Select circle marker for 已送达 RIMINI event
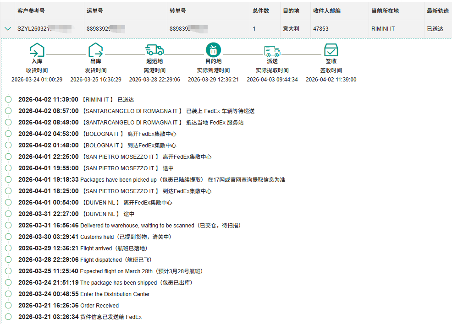Viewport: 452px width, 324px height. click(x=8, y=99)
